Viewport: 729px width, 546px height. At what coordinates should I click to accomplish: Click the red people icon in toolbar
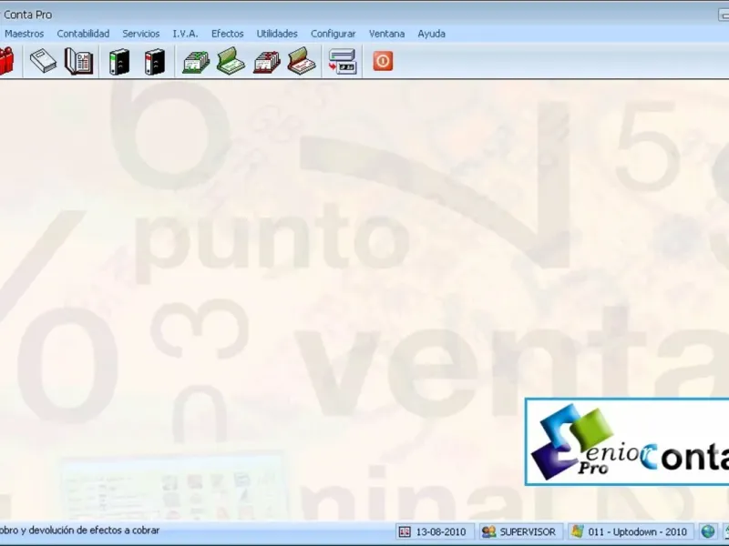(6, 61)
